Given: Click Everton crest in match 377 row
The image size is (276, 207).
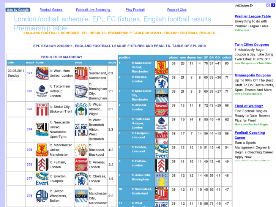Looking at the screenshot, I should pos(42,179).
